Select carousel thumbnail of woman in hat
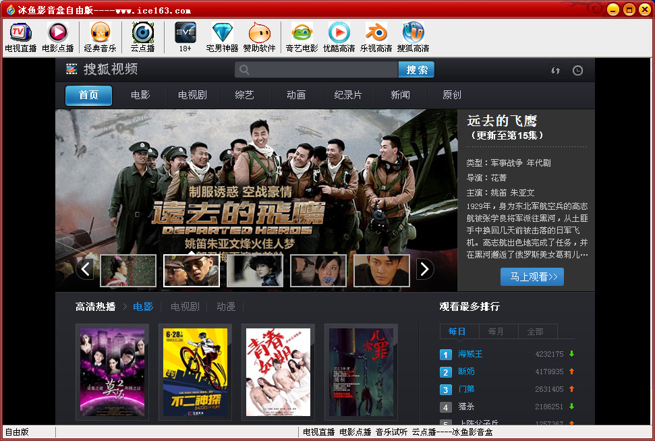The width and height of the screenshot is (655, 441). pos(255,270)
